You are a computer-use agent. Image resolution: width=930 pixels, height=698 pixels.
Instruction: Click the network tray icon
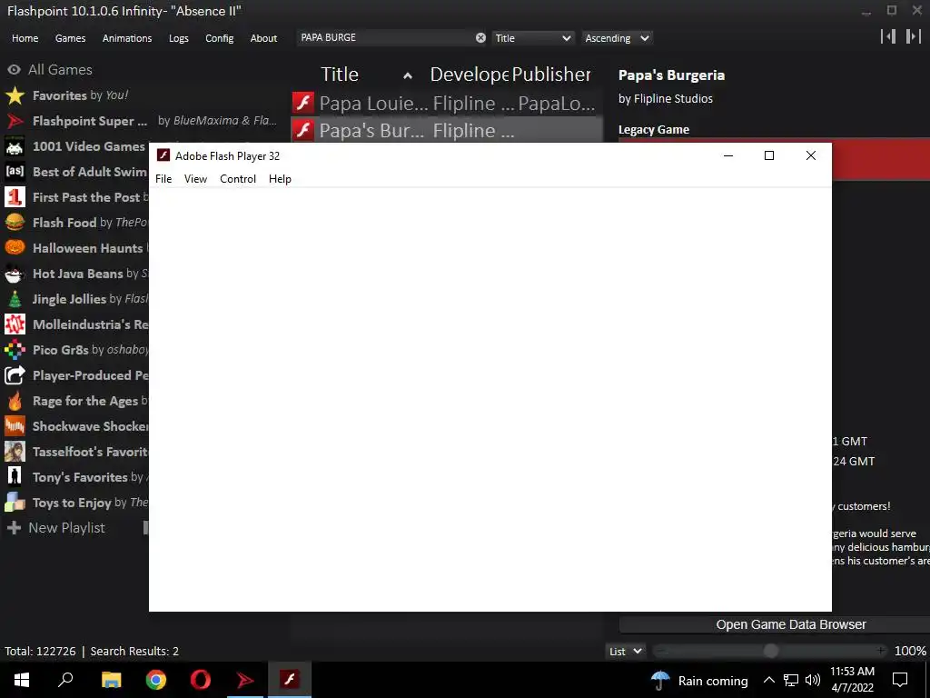[791, 680]
